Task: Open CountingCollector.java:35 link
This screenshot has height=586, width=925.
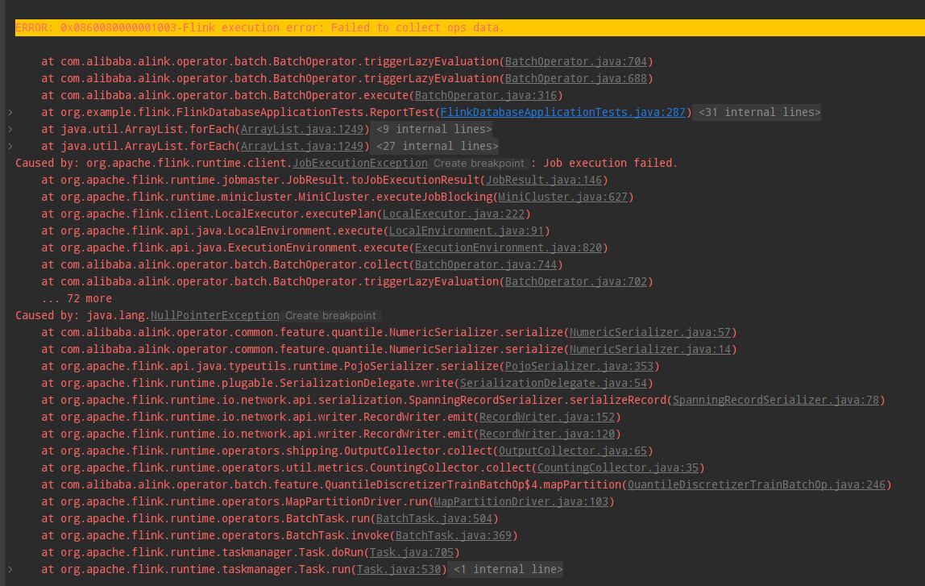Action: pos(618,468)
